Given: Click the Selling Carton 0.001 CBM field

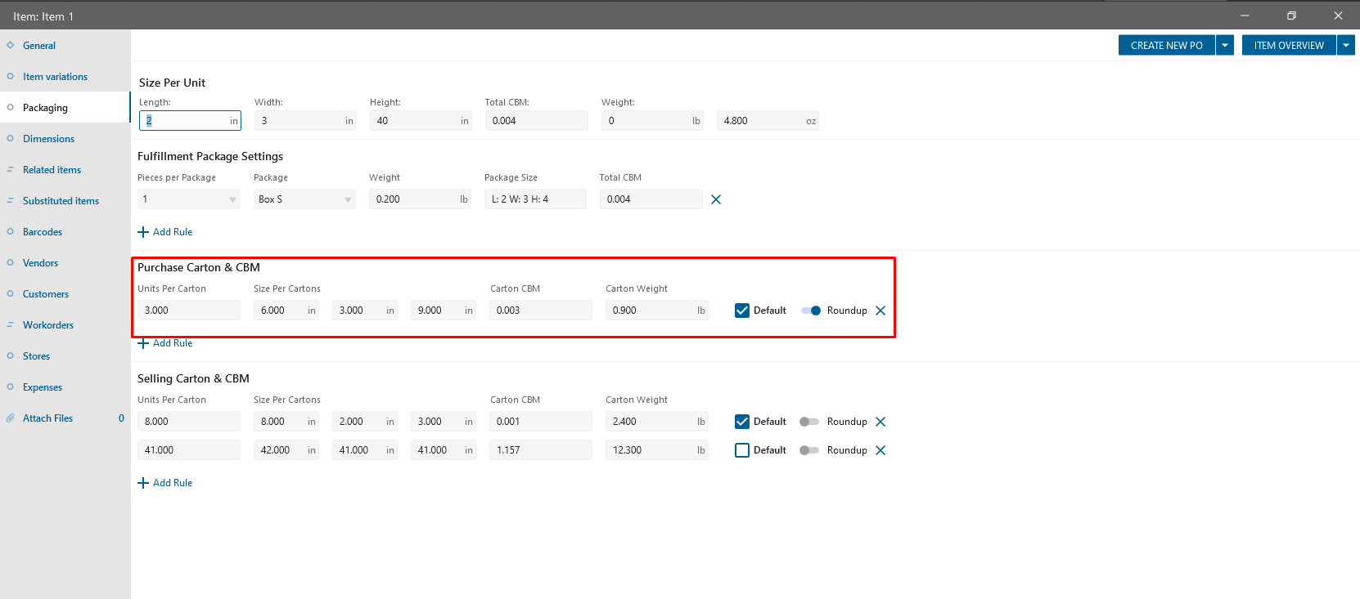Looking at the screenshot, I should coord(541,422).
